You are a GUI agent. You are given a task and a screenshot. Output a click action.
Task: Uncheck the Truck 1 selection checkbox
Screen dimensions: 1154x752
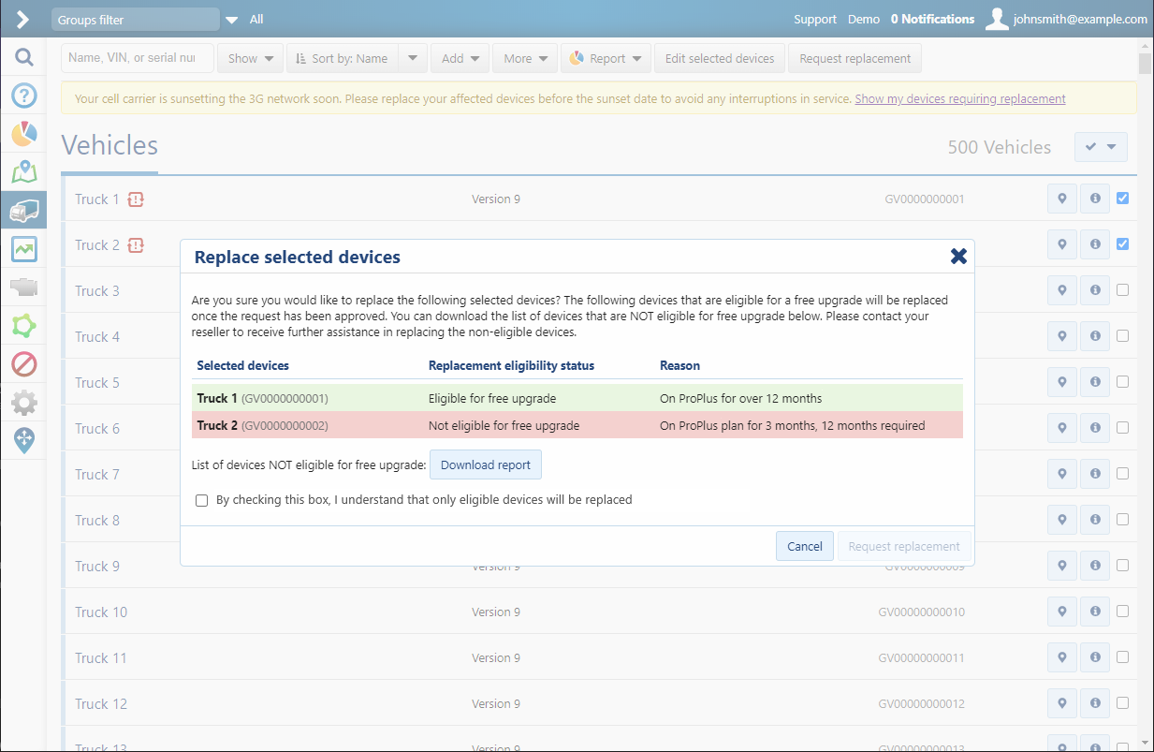1122,199
